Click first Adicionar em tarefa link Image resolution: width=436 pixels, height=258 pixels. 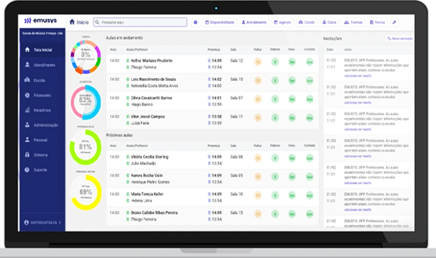(357, 76)
